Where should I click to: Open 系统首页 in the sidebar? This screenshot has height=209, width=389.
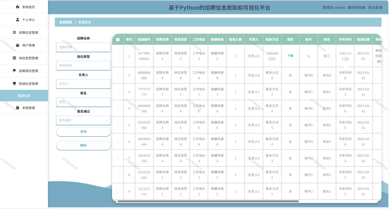pos(24,7)
